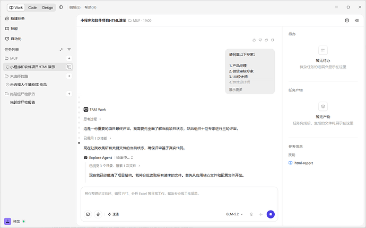Toggle the 速通 fast mode button
Viewport: 366px width, 228px height.
(114, 214)
